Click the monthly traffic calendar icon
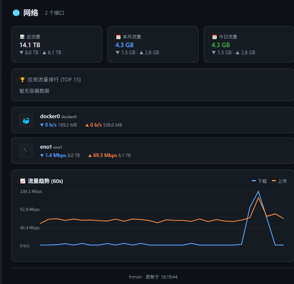 pyautogui.click(x=118, y=37)
